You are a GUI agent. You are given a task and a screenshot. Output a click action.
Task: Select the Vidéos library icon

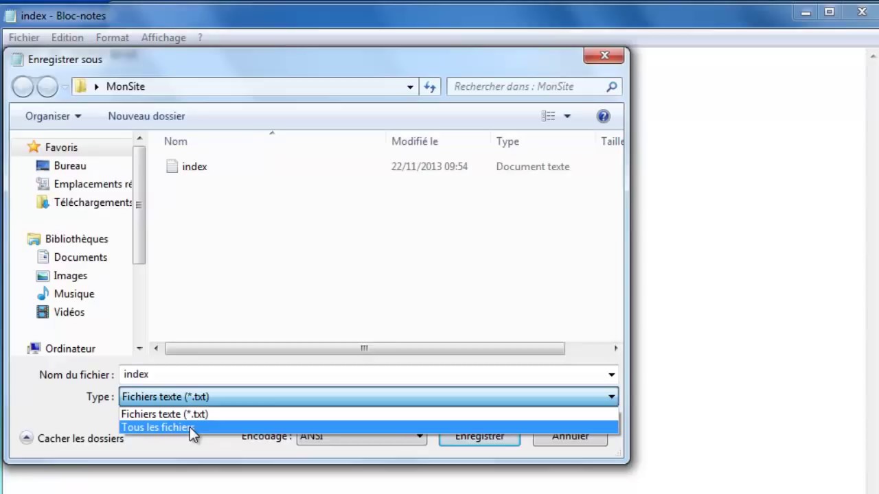[x=43, y=312]
